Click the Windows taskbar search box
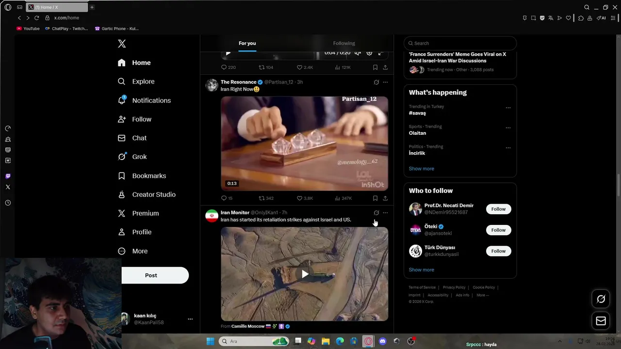The width and height of the screenshot is (621, 349). pos(254,341)
